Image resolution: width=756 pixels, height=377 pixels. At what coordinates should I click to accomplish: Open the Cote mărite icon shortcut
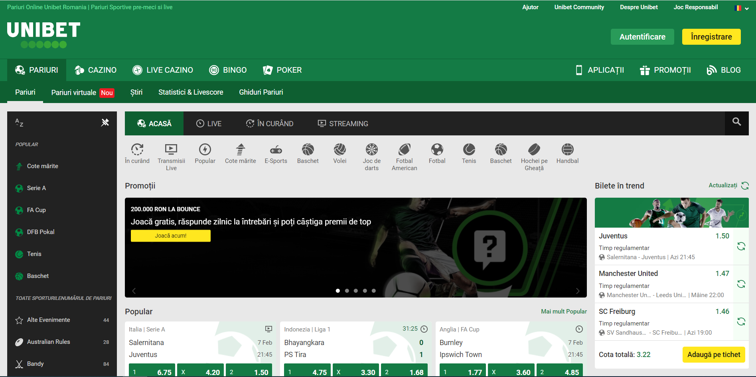(x=241, y=149)
